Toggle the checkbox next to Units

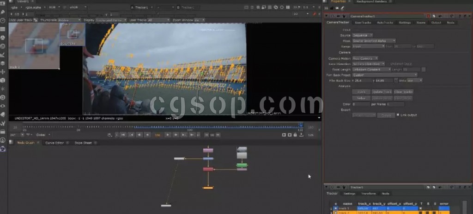point(396,81)
